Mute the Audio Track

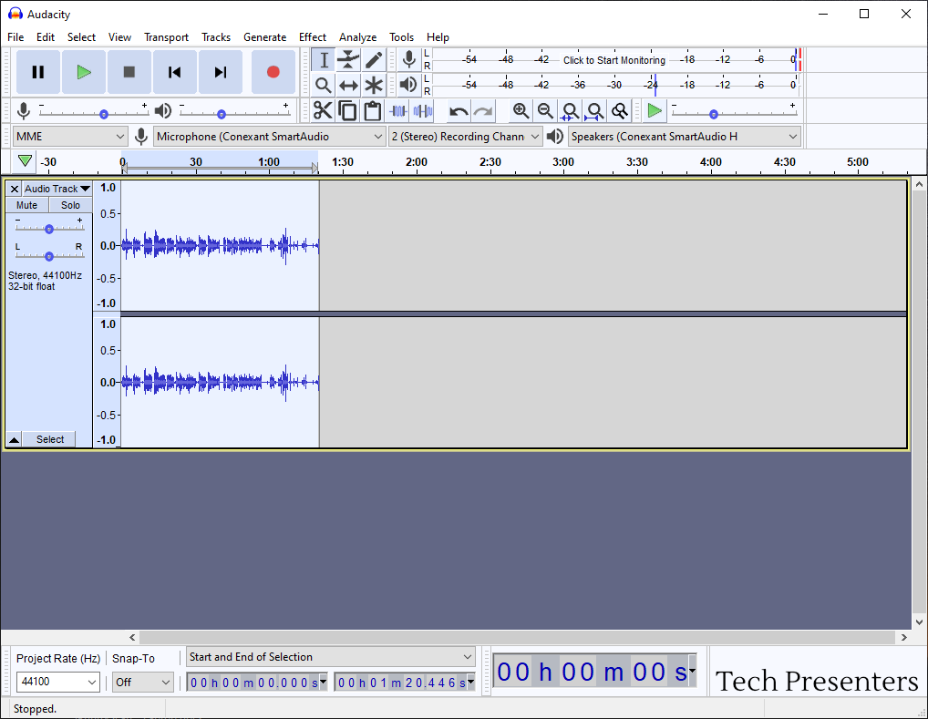(x=26, y=205)
